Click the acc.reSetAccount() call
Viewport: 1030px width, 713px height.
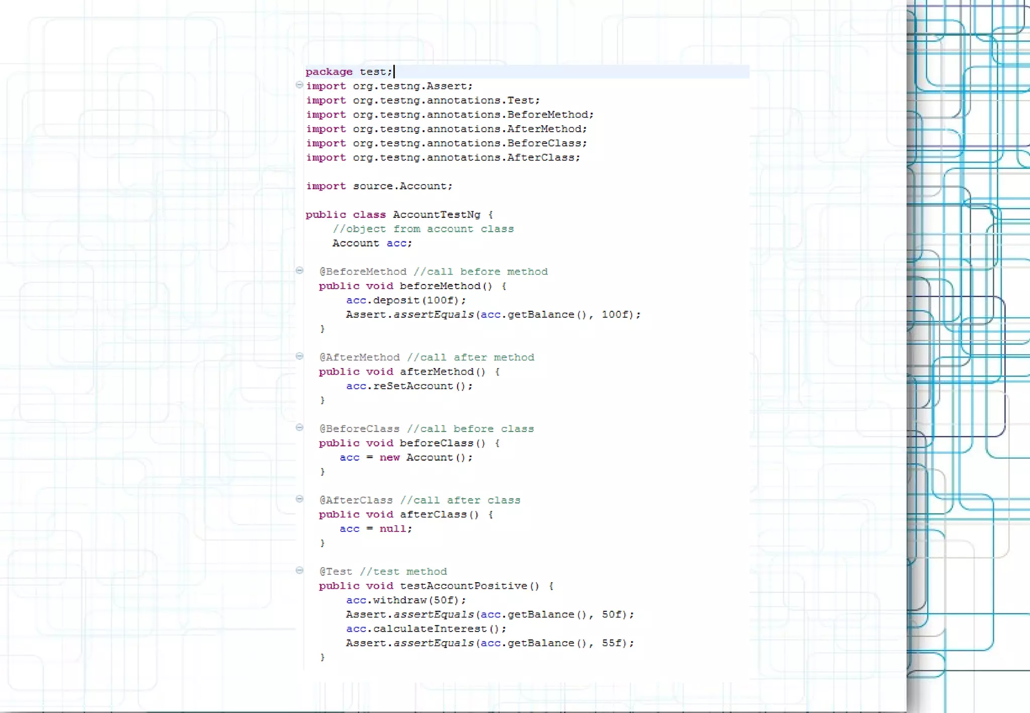409,386
